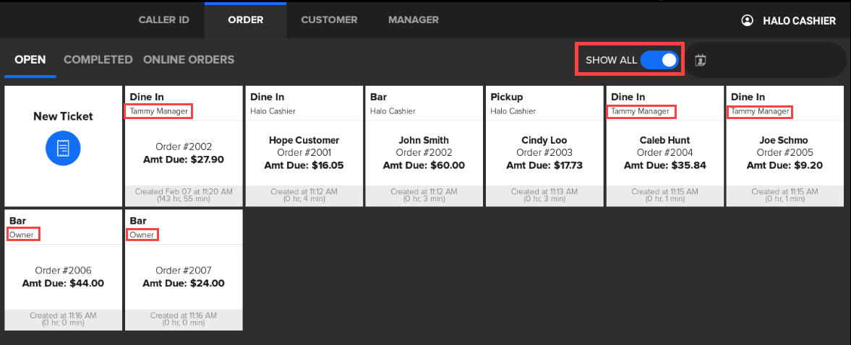View the Online Orders section
This screenshot has width=851, height=345.
click(189, 60)
